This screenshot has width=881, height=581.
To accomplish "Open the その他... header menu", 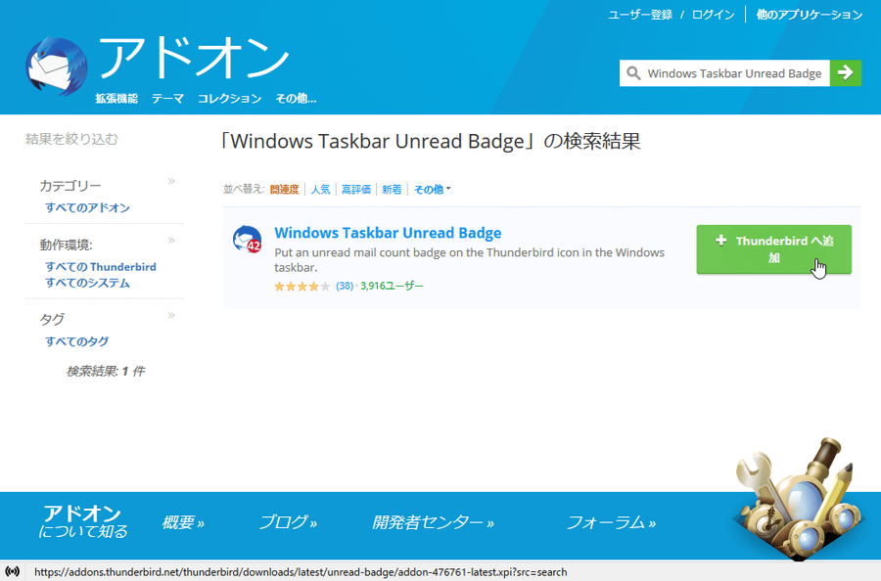I will click(x=296, y=99).
